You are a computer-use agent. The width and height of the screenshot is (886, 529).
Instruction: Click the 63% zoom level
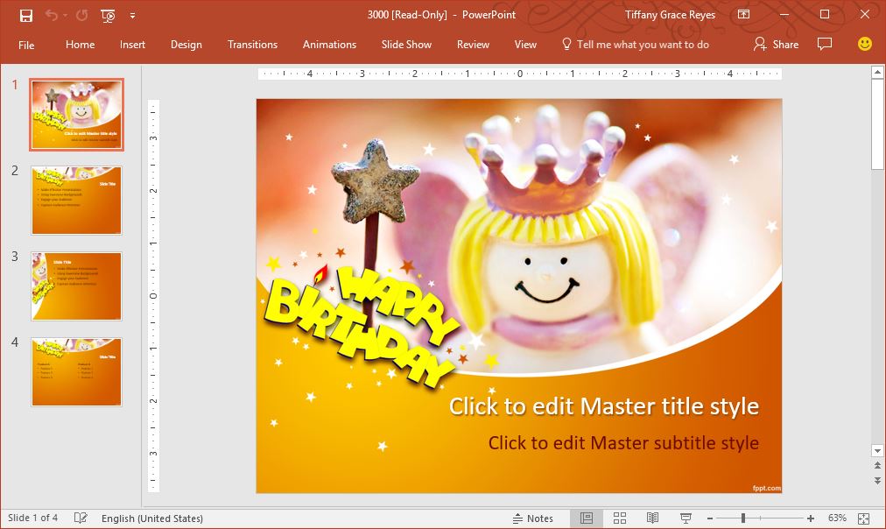point(837,518)
